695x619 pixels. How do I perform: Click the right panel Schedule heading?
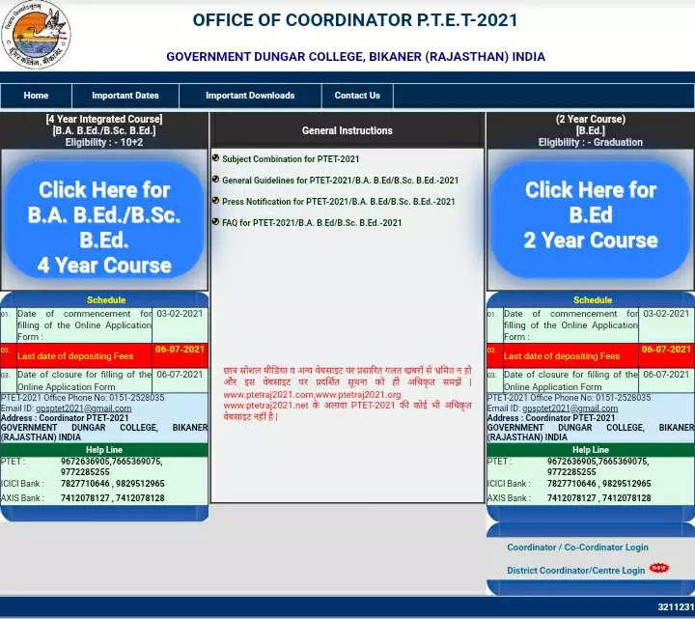point(593,299)
